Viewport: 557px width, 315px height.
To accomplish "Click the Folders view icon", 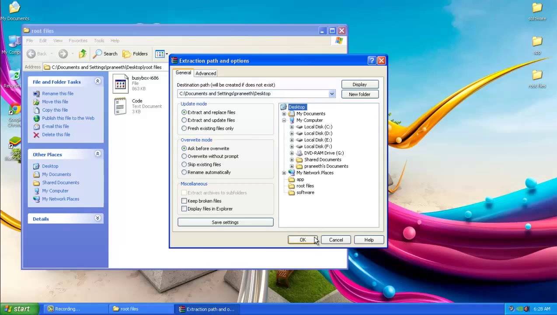I will pos(126,53).
